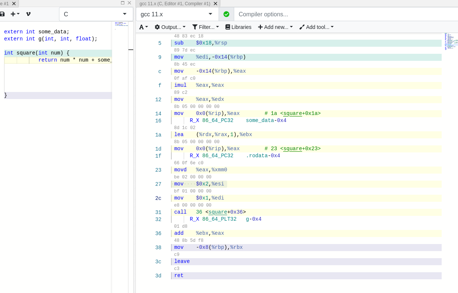
Task: Focus the Compiler options field
Action: pyautogui.click(x=345, y=14)
